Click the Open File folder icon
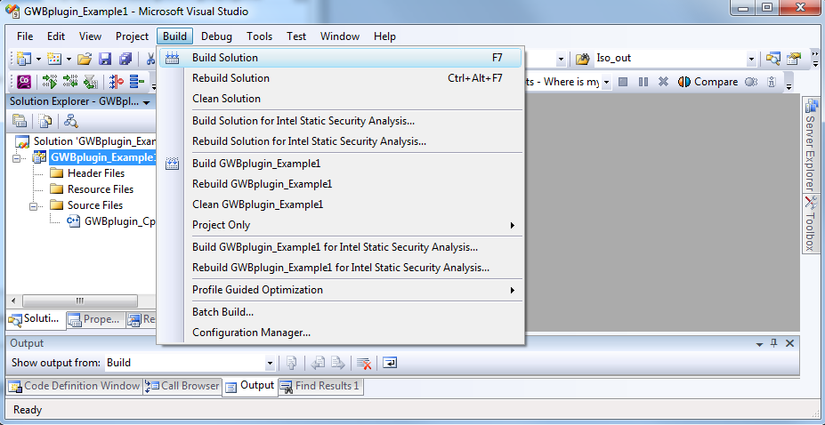 (x=85, y=59)
